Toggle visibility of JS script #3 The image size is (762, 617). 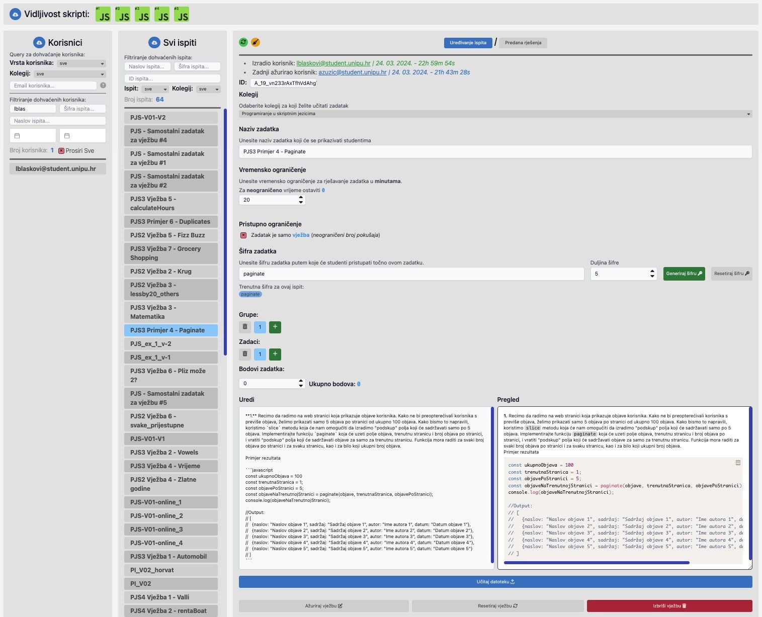(142, 14)
